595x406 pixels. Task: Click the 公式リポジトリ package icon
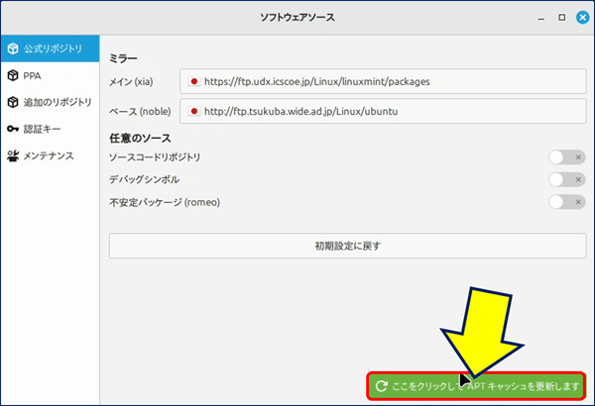coord(13,49)
